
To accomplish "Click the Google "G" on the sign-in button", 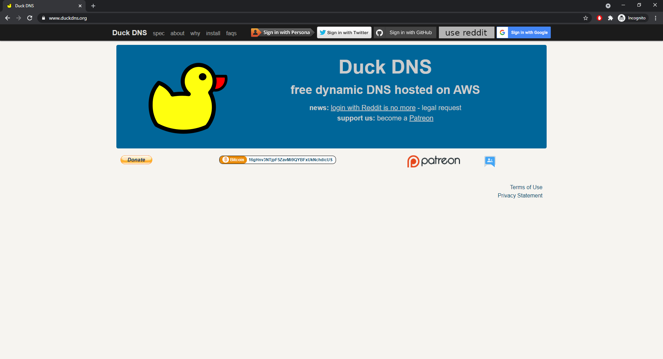I will point(502,32).
